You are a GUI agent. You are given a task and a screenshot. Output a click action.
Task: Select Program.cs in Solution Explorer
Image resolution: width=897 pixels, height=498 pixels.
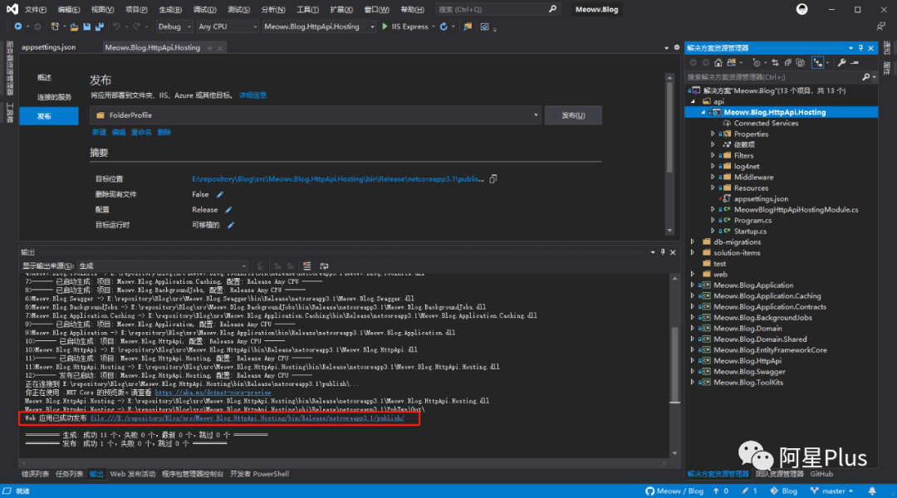pos(752,221)
